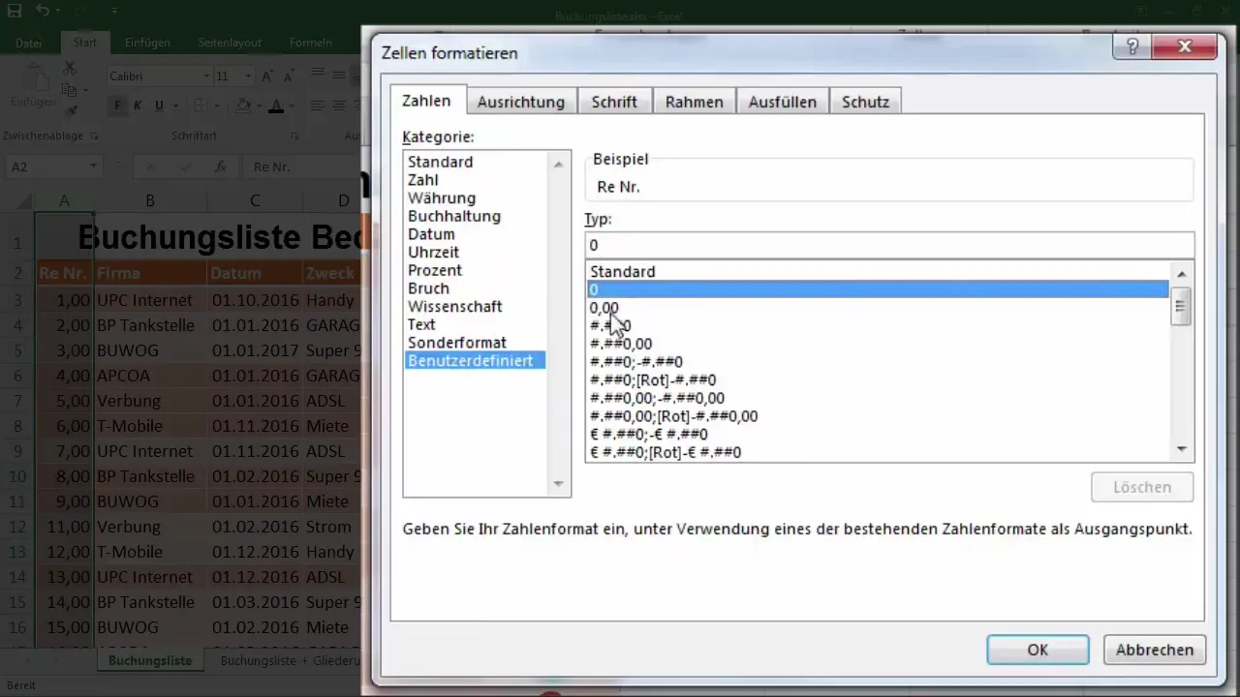Click the Cut scissors icon in the Excel ribbon
The height and width of the screenshot is (697, 1240).
(70, 69)
